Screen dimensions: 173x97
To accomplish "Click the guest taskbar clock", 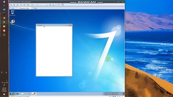I will [120, 94].
